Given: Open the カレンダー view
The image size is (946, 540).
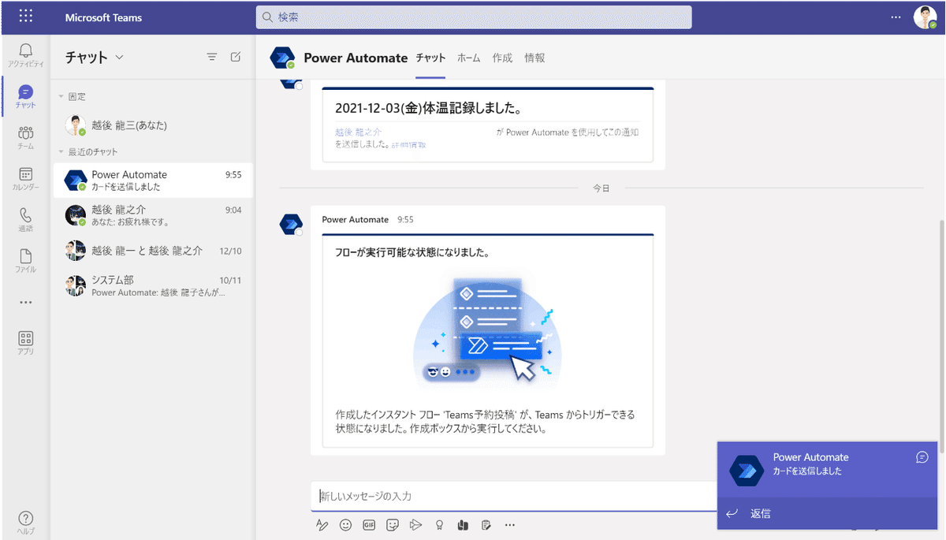Looking at the screenshot, I should click(x=25, y=178).
